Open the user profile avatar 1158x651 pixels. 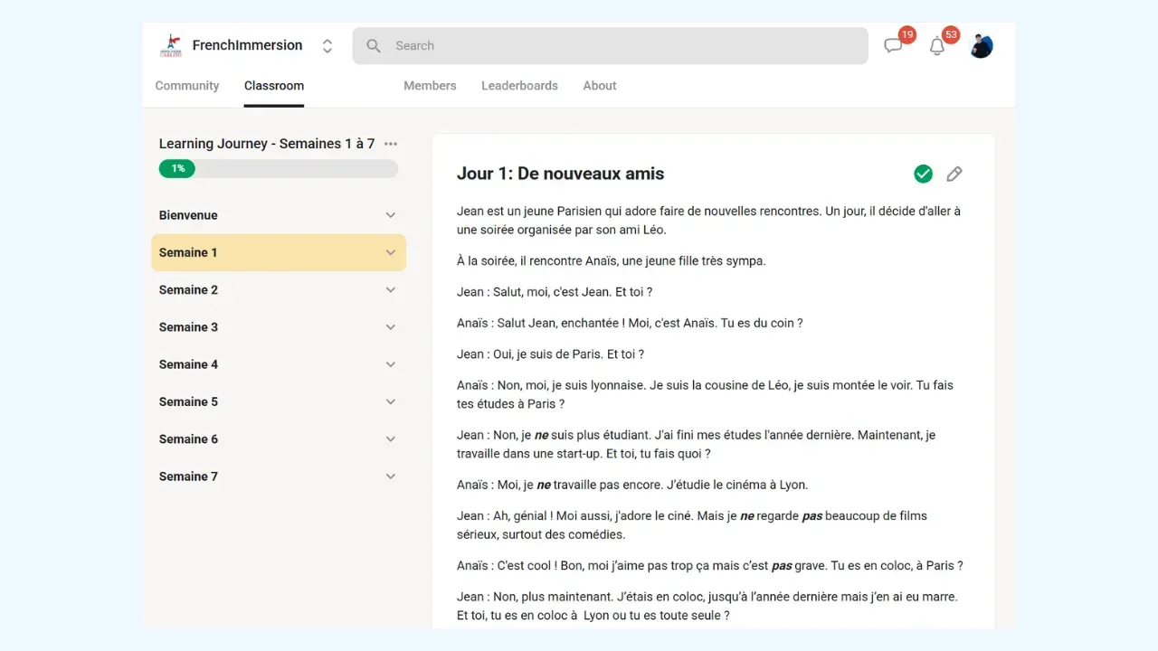[x=982, y=46]
